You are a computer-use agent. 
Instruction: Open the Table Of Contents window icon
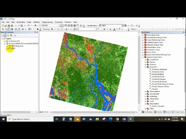65,25
